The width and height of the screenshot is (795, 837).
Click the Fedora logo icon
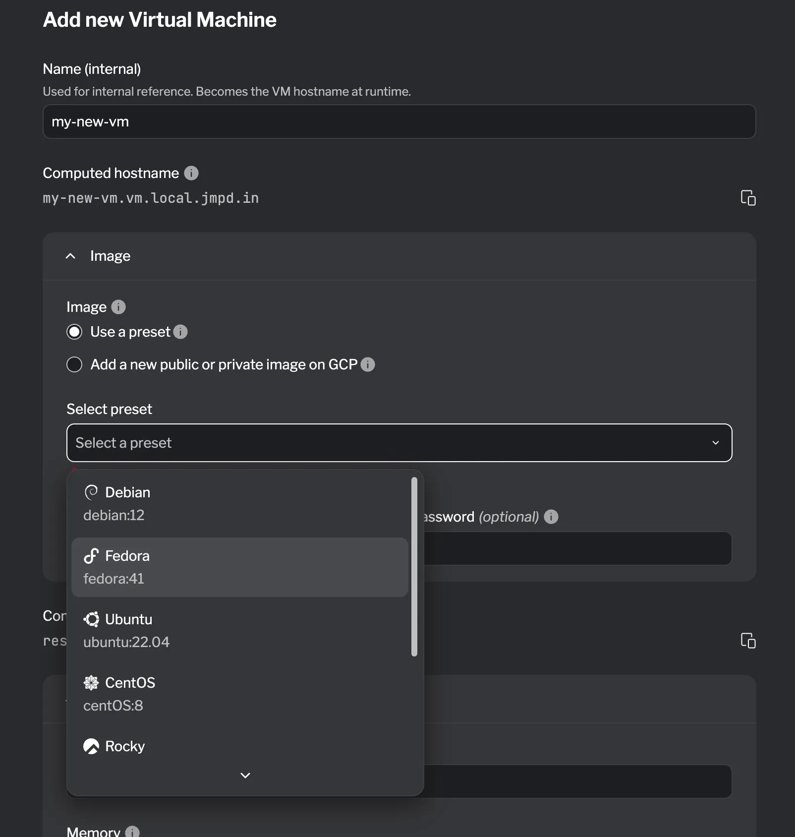coord(91,556)
